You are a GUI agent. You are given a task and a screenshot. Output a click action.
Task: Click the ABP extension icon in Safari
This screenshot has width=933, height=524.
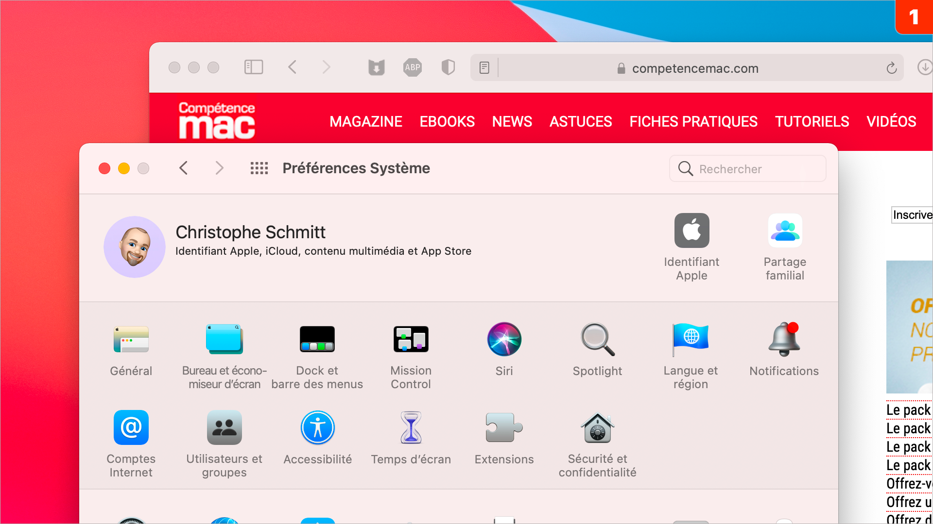(x=412, y=67)
